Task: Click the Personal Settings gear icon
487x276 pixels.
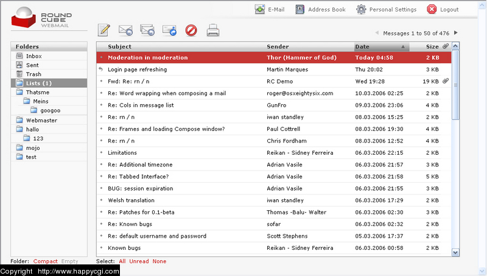Action: (361, 9)
